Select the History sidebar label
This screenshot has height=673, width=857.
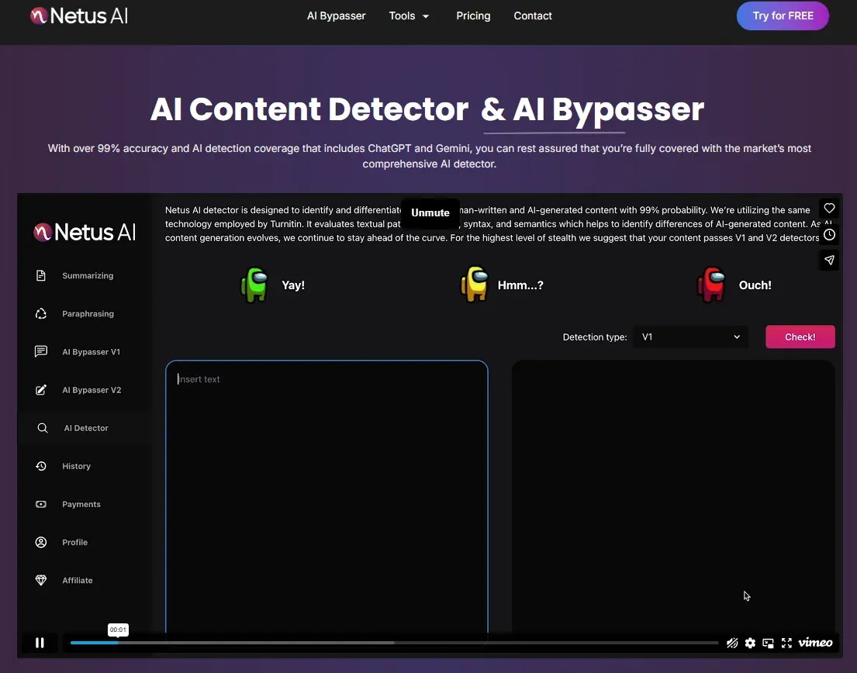pos(77,466)
